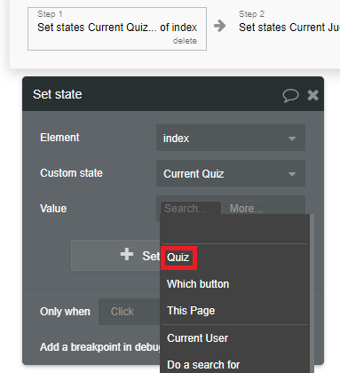Click the plus icon to set another state
This screenshot has width=340, height=373.
coord(127,255)
